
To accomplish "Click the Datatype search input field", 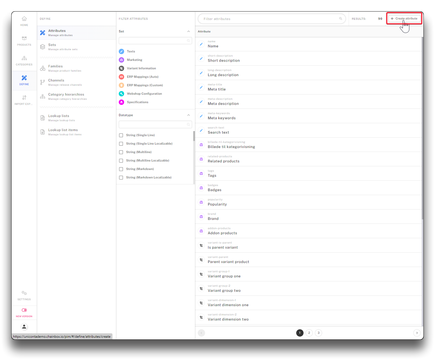I will point(155,124).
